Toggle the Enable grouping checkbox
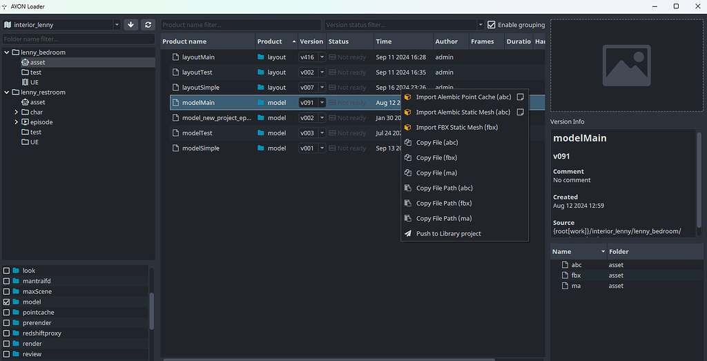The width and height of the screenshot is (707, 361). [492, 25]
